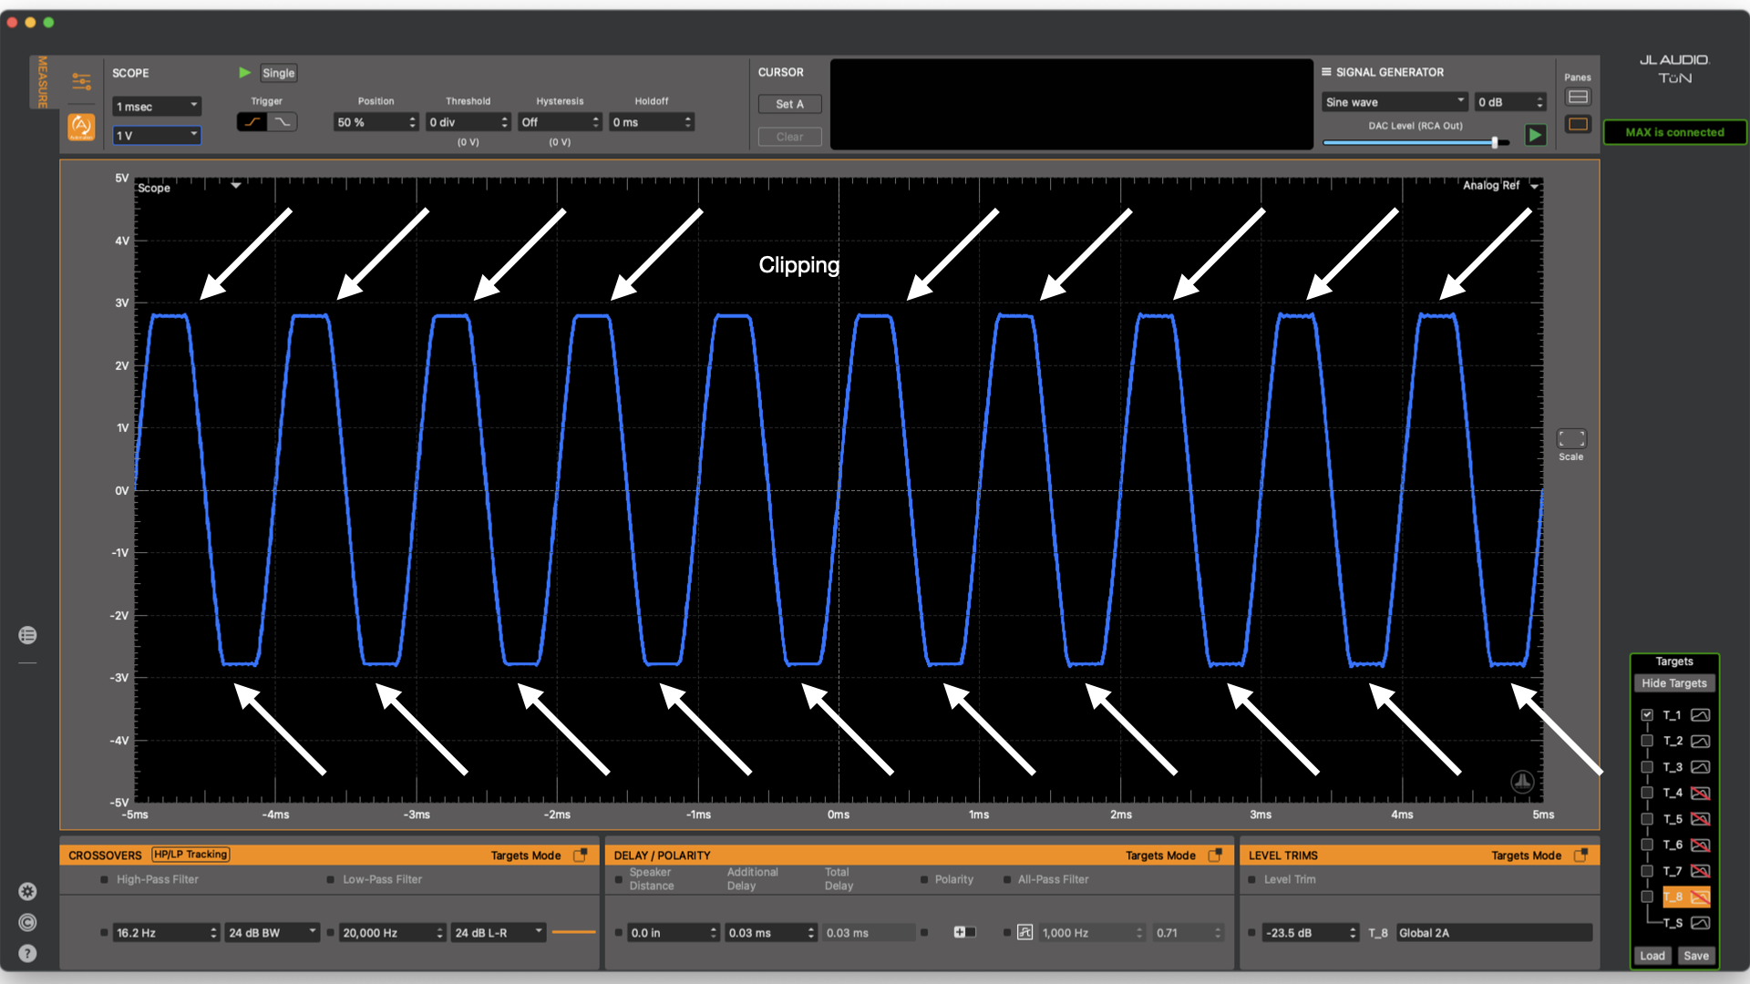The width and height of the screenshot is (1750, 984).
Task: Click T_4 disabled target curve icon
Action: (x=1700, y=794)
